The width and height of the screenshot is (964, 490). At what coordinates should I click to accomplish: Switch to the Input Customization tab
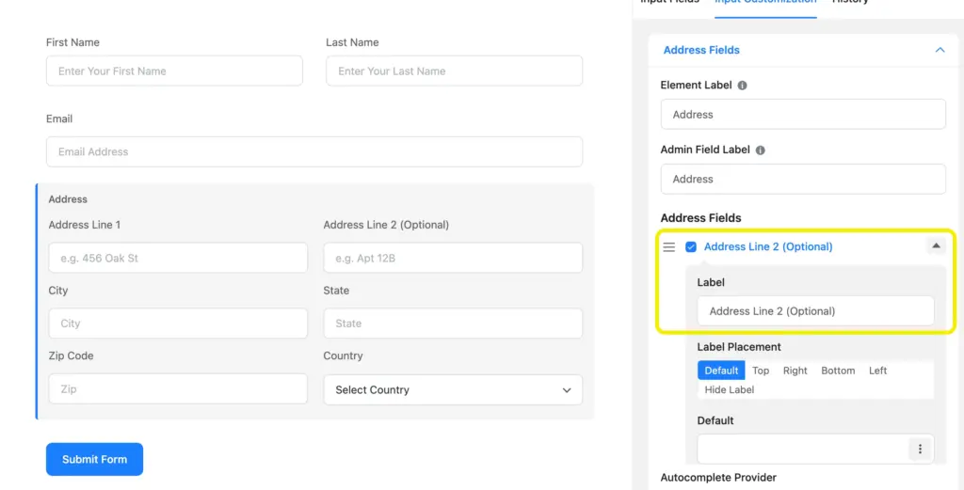(765, 3)
